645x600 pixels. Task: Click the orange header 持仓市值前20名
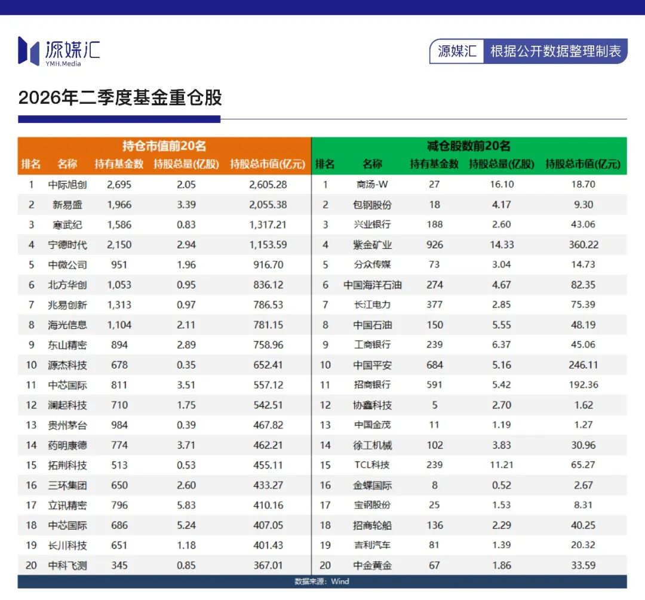tap(164, 146)
